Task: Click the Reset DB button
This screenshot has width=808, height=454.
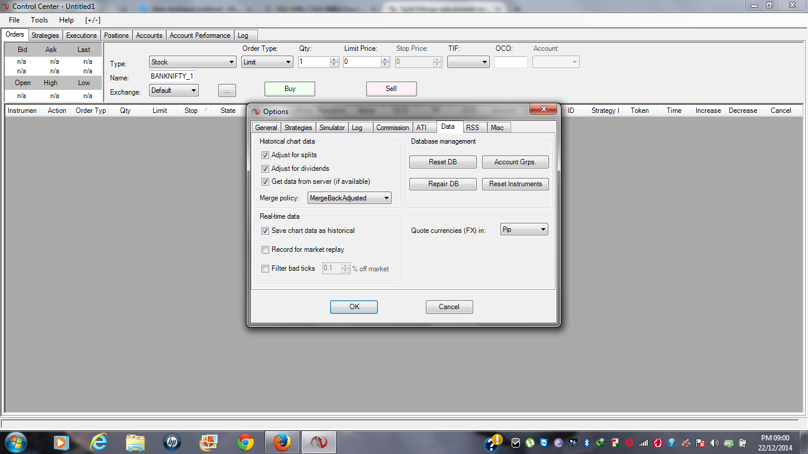Action: (x=443, y=162)
